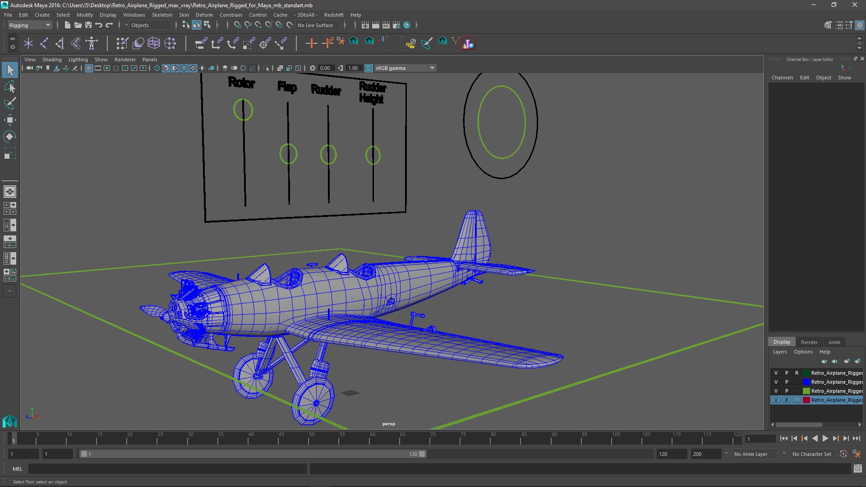The image size is (866, 487).
Task: Click the range slider end handle at 120
Action: click(422, 454)
